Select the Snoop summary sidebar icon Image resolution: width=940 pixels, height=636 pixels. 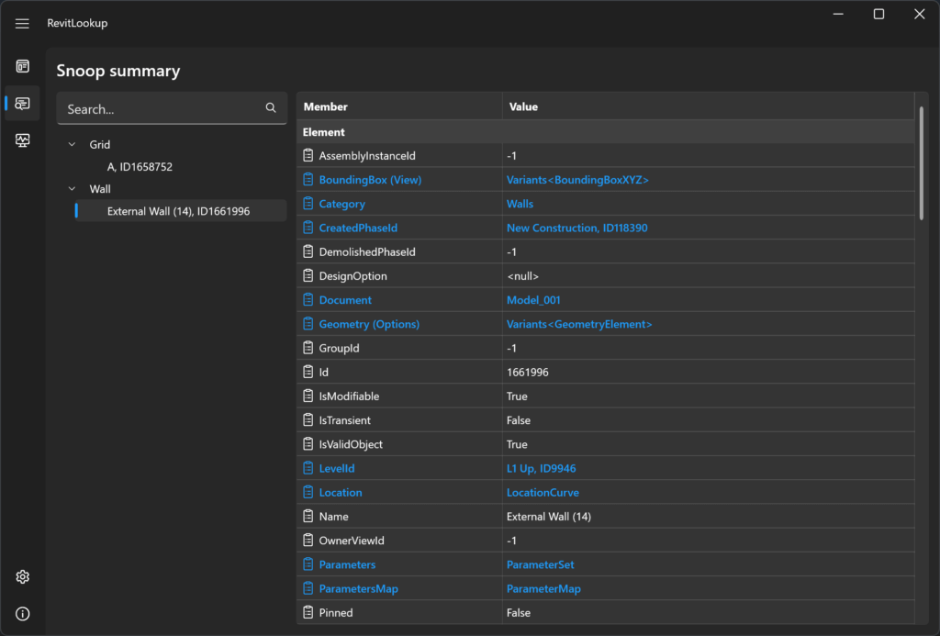(x=22, y=103)
